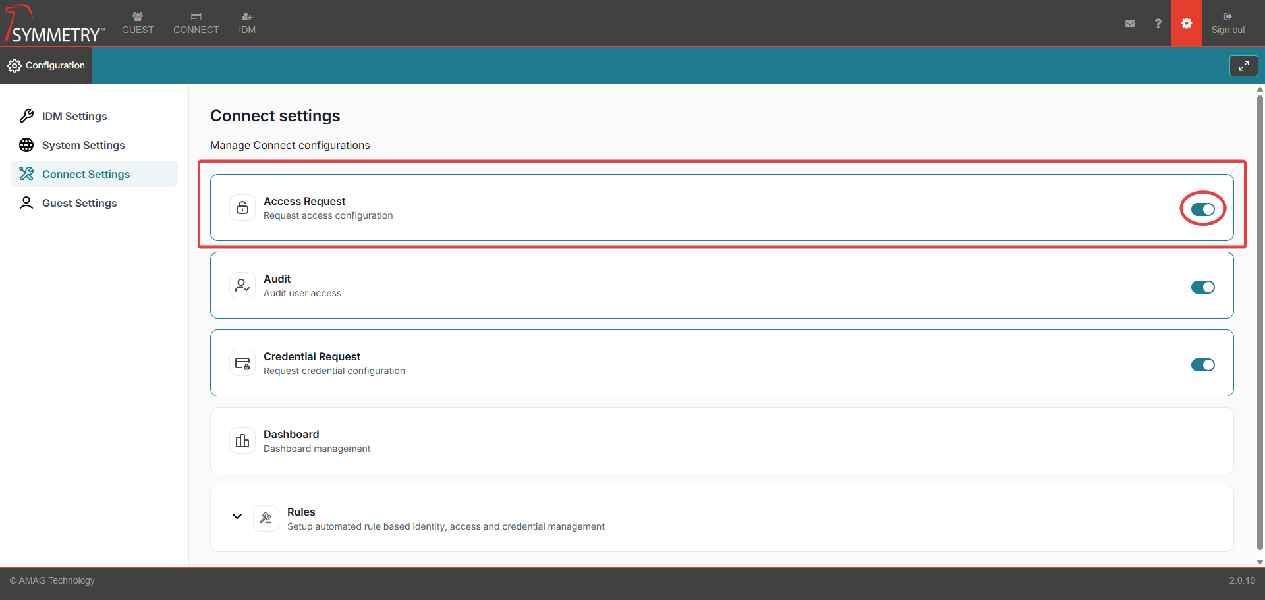Disable the Access Request toggle

[x=1202, y=209]
